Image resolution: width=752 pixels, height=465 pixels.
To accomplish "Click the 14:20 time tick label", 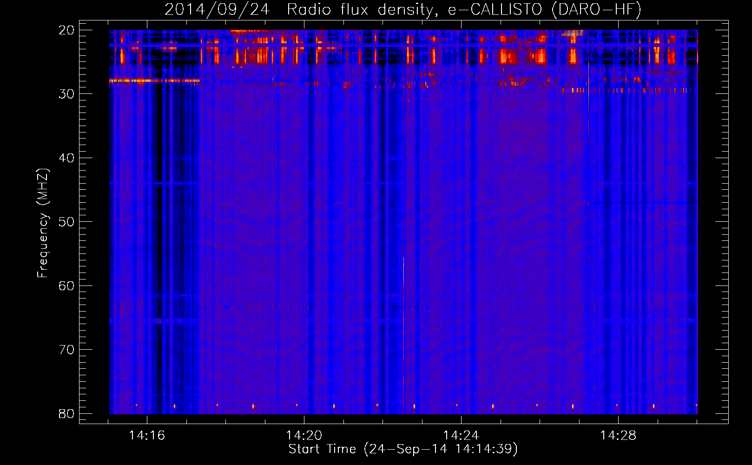I will pyautogui.click(x=304, y=435).
